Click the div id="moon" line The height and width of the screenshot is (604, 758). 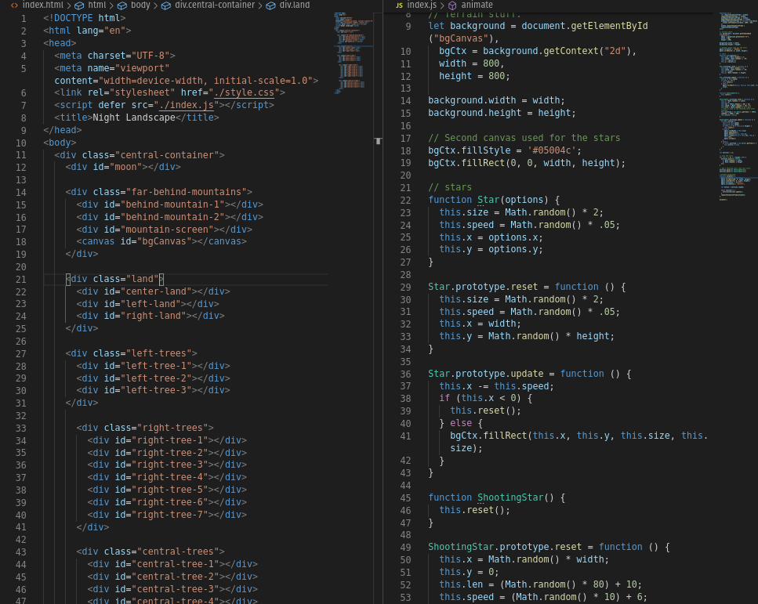coord(123,167)
